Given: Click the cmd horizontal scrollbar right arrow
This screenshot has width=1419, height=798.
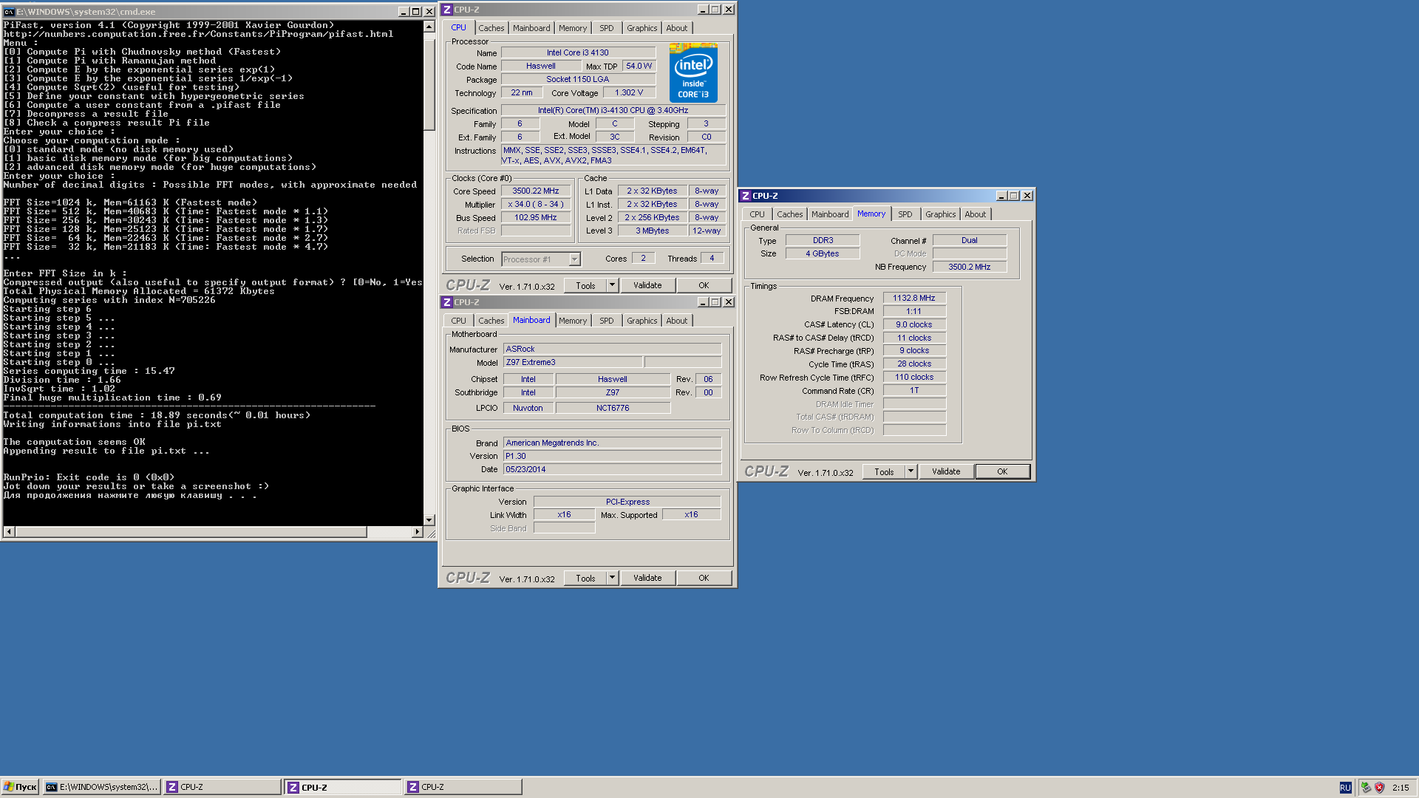Looking at the screenshot, I should coord(418,532).
